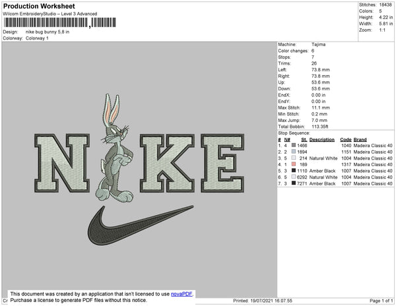Select the Amber Black swatch in stop 5
Screen dimensions: 396x306
[294, 171]
